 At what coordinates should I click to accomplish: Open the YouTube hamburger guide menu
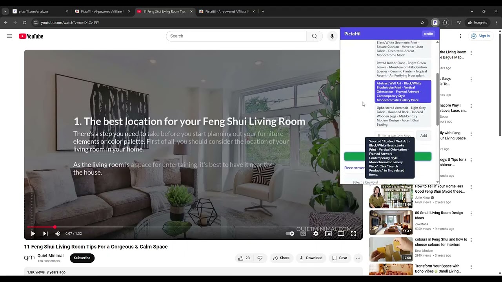(9, 36)
